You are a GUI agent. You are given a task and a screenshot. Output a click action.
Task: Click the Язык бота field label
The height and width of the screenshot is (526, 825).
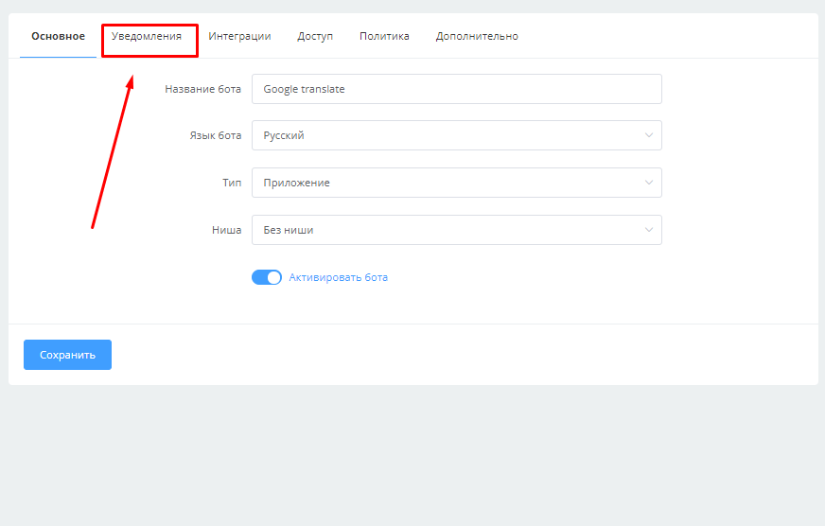pos(215,135)
